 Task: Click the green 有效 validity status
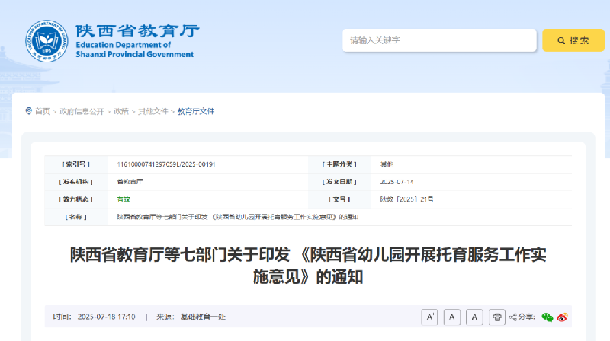(x=124, y=199)
